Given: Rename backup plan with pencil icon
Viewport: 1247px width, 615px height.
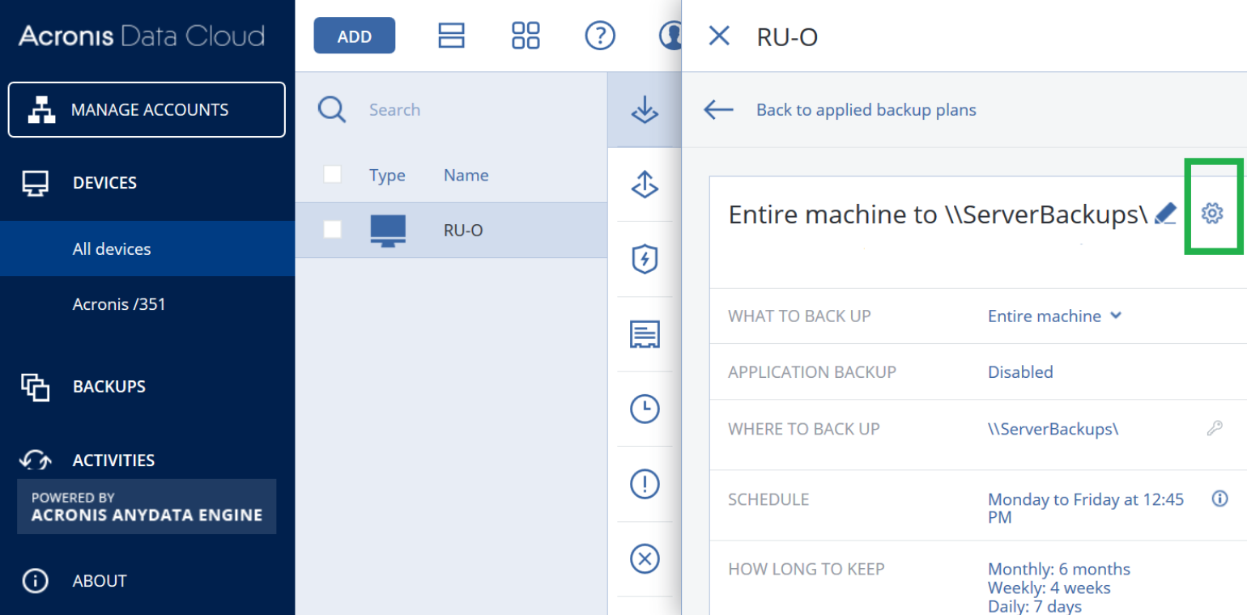Looking at the screenshot, I should (1165, 214).
